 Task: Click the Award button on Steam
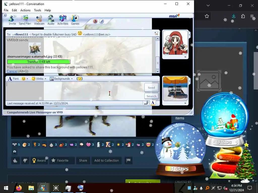39,161
